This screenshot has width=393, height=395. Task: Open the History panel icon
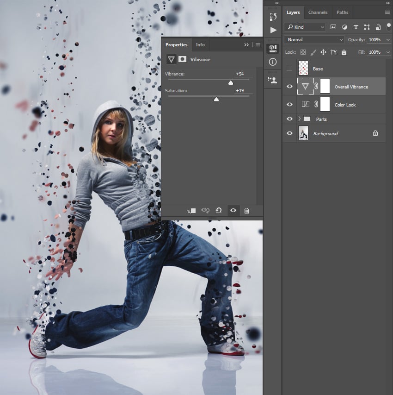point(273,17)
